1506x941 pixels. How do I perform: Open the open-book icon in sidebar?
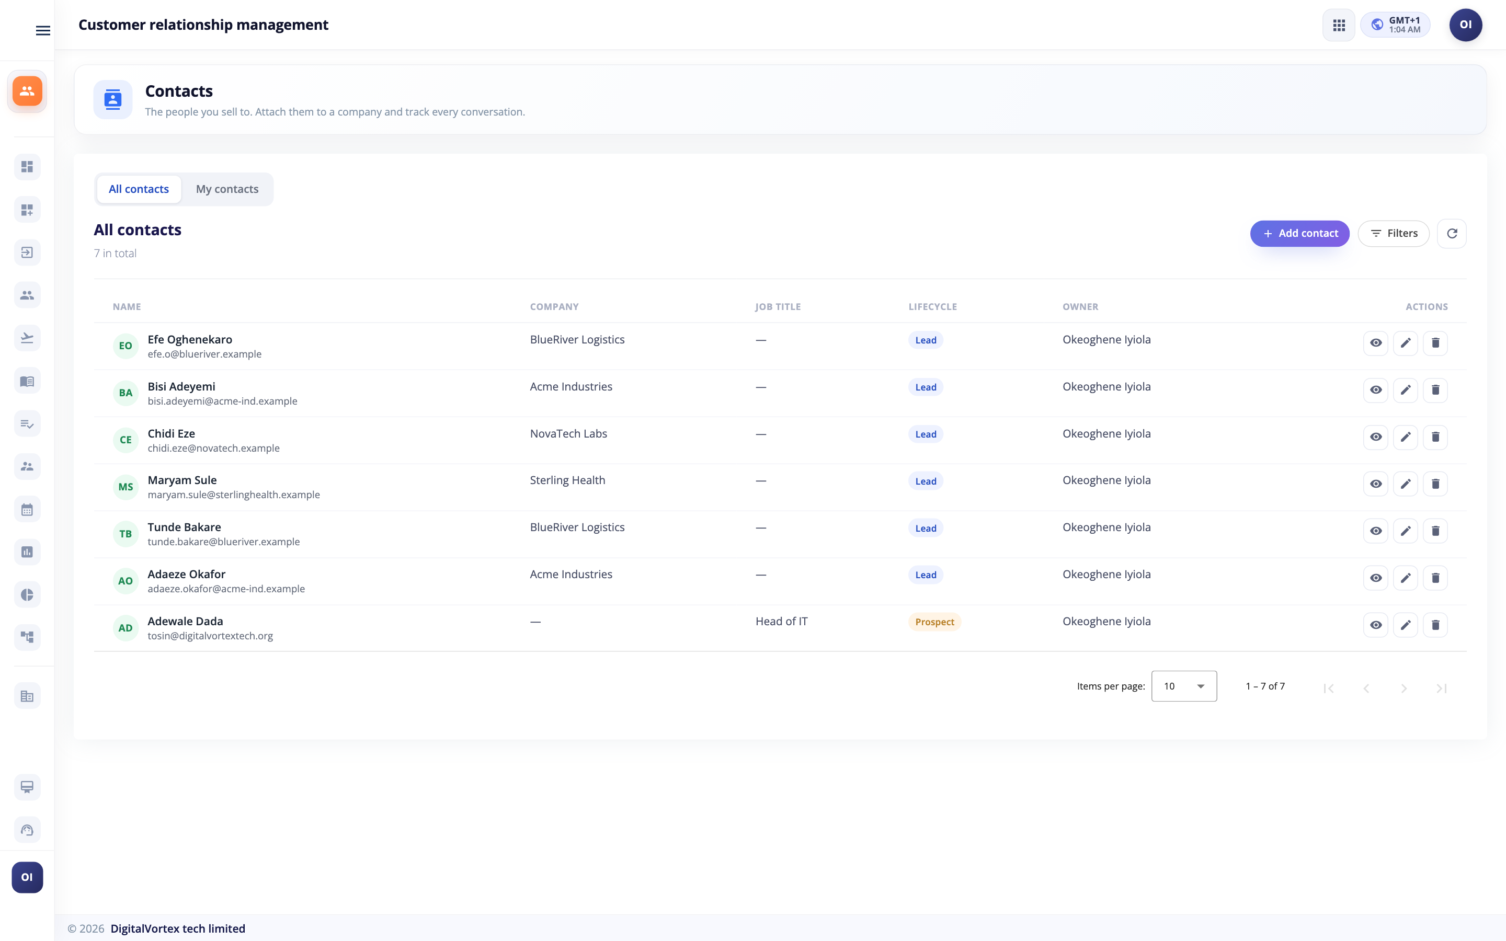tap(27, 381)
